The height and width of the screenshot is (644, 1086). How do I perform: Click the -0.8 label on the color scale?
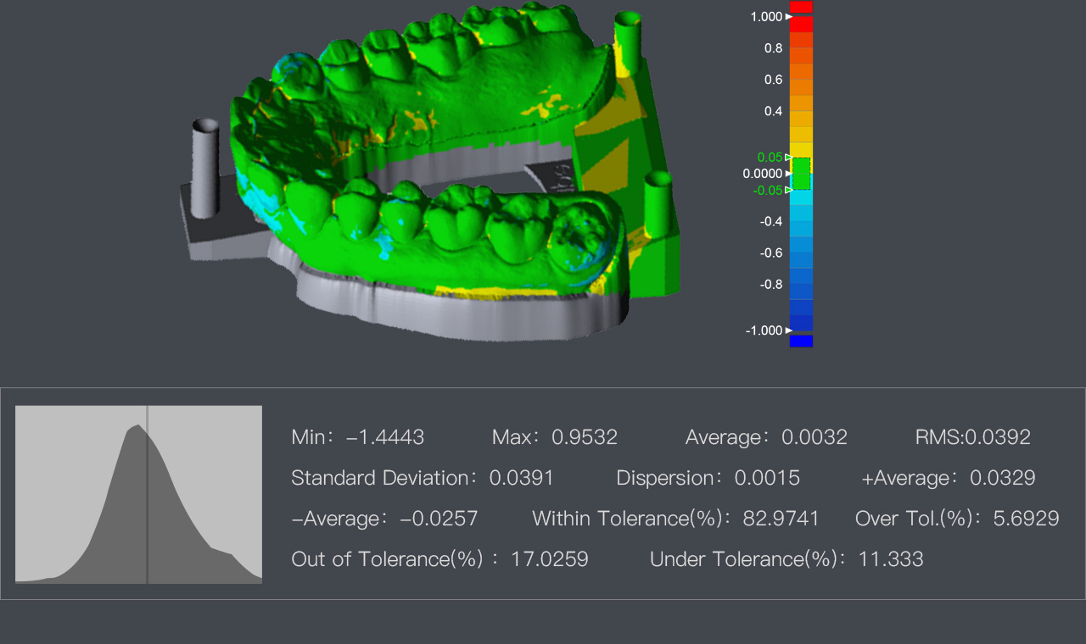pos(771,284)
